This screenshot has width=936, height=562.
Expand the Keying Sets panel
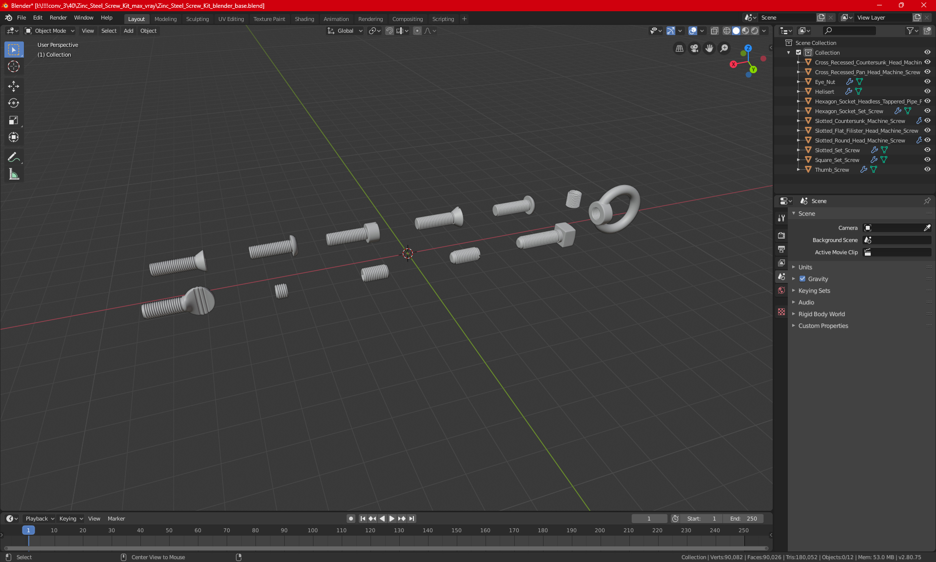point(814,290)
